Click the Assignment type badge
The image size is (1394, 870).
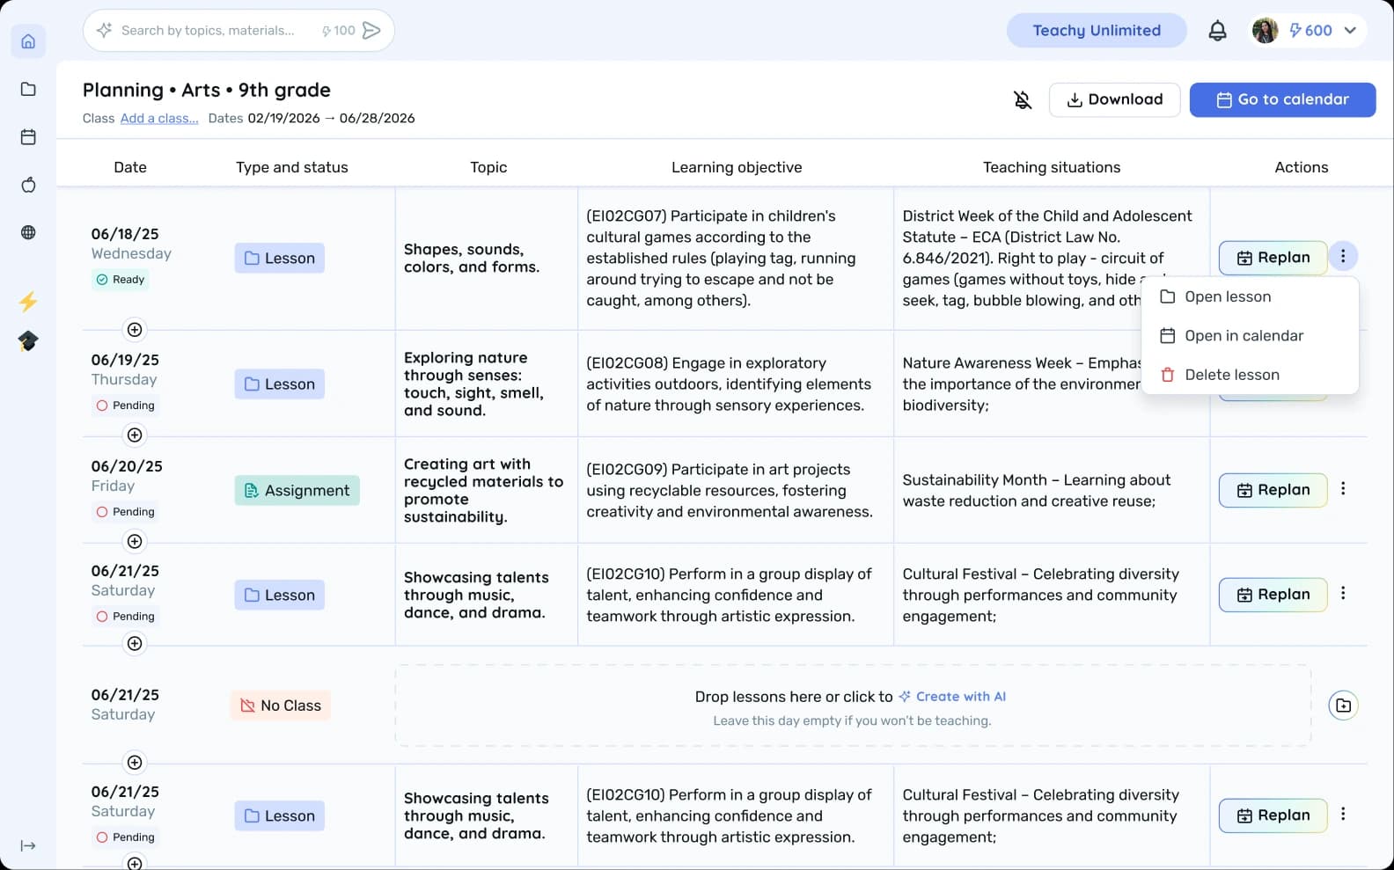point(297,490)
